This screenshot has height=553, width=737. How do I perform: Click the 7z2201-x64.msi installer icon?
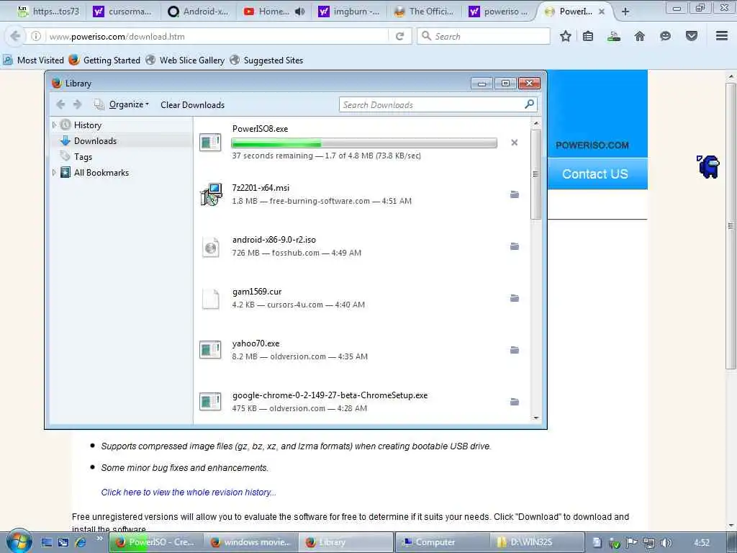click(211, 194)
